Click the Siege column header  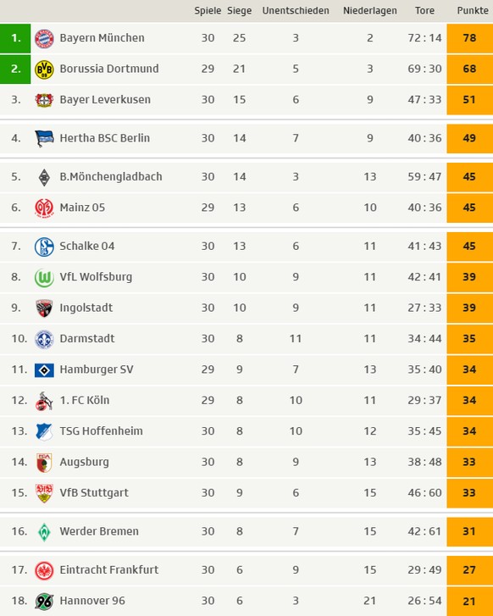click(x=239, y=11)
